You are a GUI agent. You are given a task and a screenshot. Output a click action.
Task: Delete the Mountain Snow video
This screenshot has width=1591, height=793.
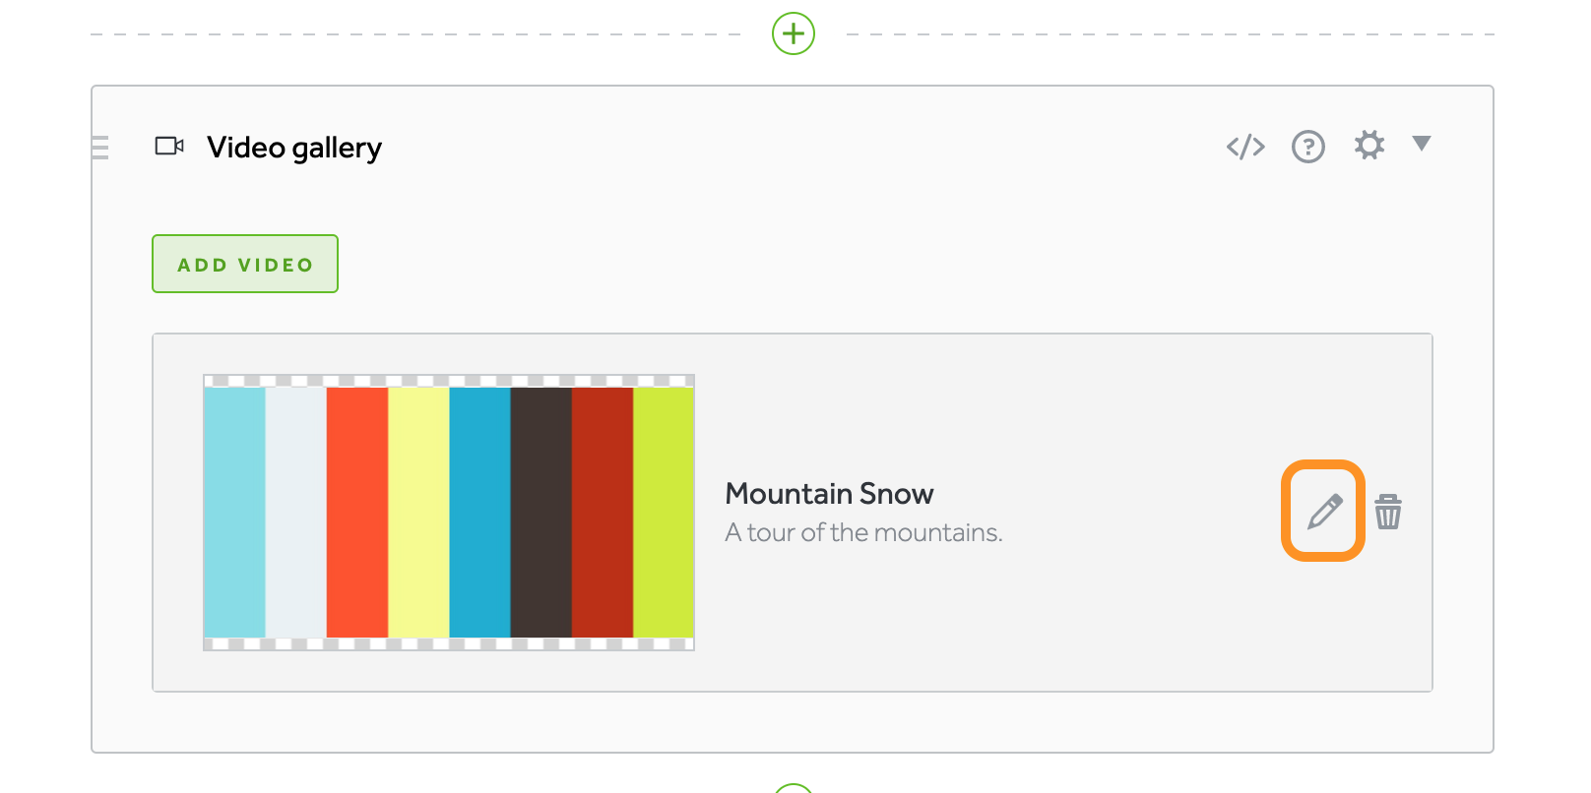[1388, 512]
